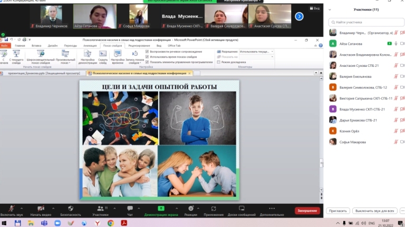Open Yandex browser from the taskbar
This screenshot has width=405, height=227.
coord(98,223)
